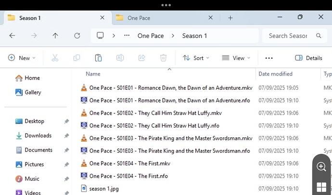Click the zoom magnifier overlay button
The height and width of the screenshot is (195, 332).
click(x=321, y=167)
